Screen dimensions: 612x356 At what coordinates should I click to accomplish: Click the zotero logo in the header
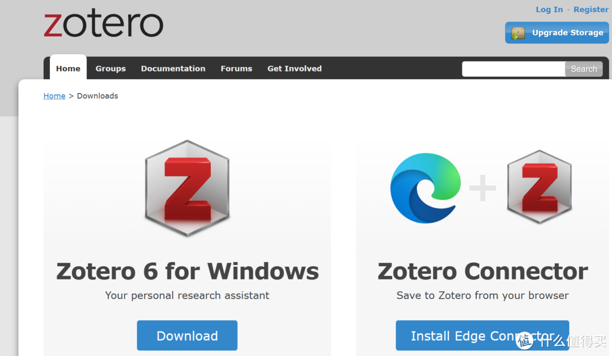104,23
